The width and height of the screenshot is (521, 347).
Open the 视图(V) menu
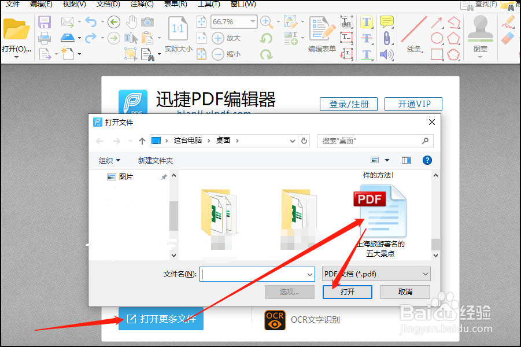click(x=75, y=4)
